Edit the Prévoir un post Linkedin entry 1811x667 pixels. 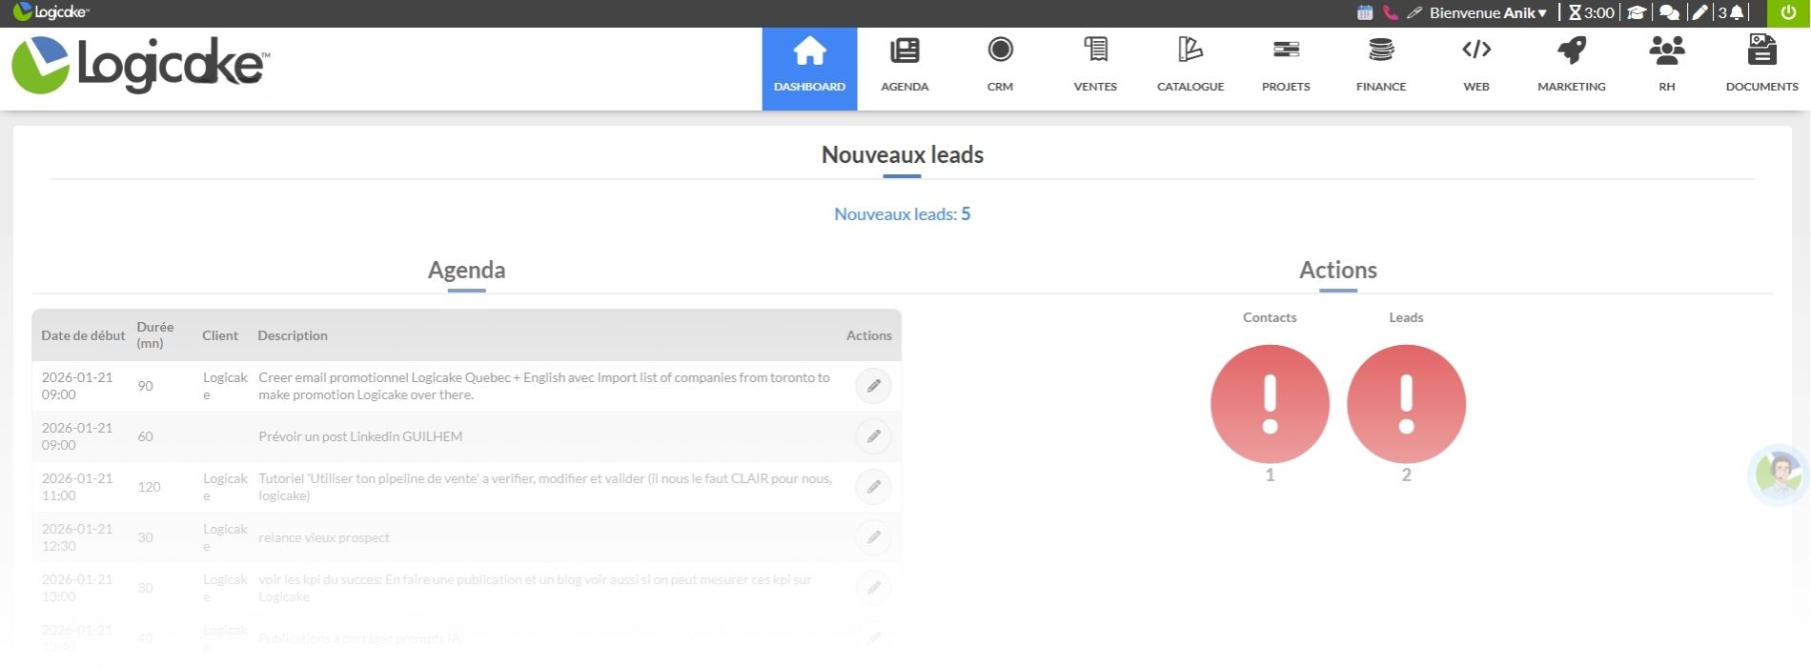point(873,436)
